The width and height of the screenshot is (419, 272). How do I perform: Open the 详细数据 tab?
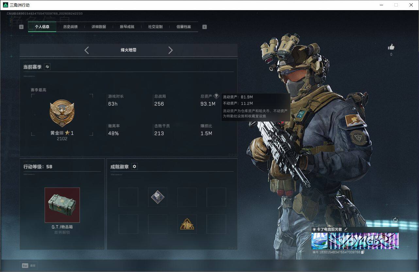pos(99,27)
